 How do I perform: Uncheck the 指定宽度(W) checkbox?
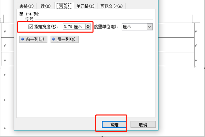tap(31, 27)
